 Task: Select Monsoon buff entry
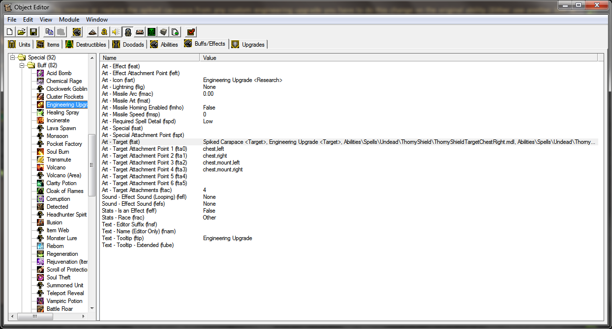tap(58, 136)
